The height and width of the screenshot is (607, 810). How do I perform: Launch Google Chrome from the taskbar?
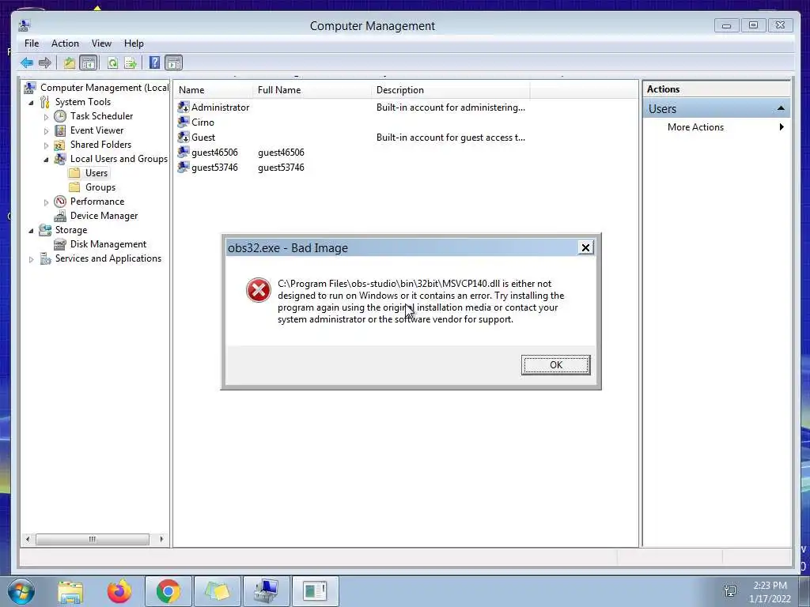coord(168,591)
